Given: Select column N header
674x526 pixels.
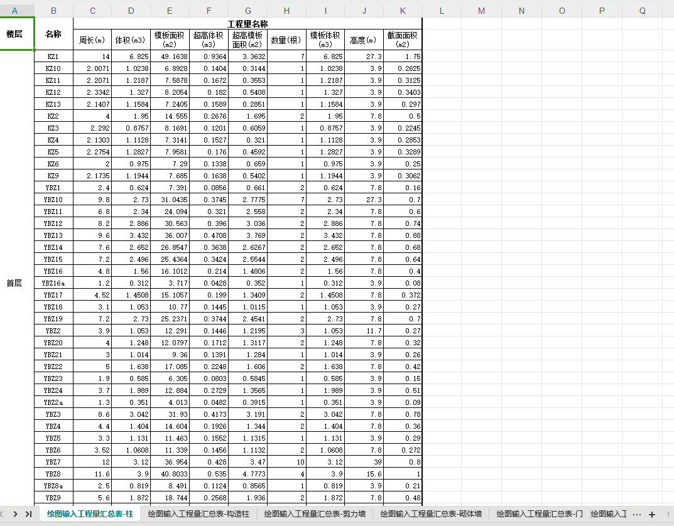Looking at the screenshot, I should 521,11.
